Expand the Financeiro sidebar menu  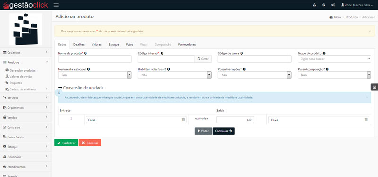pos(26,157)
